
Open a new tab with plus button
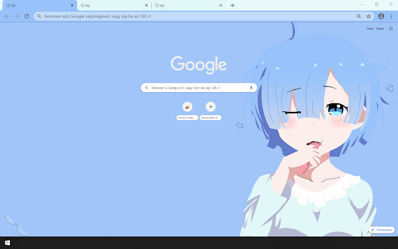233,6
